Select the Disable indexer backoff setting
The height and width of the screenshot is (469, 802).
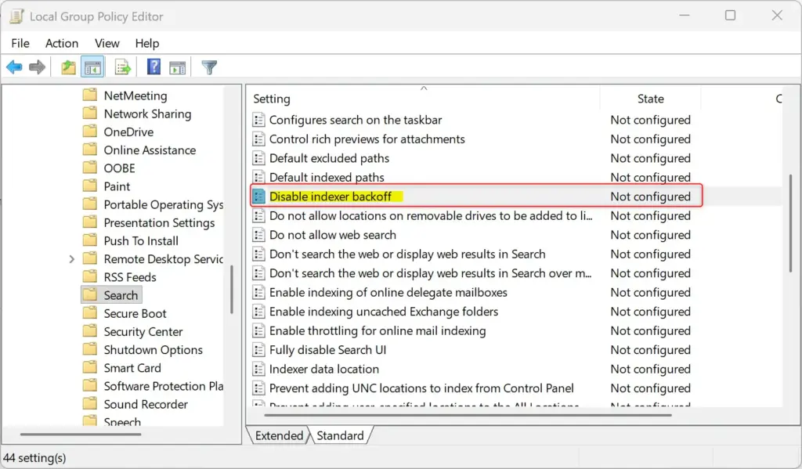pos(331,197)
